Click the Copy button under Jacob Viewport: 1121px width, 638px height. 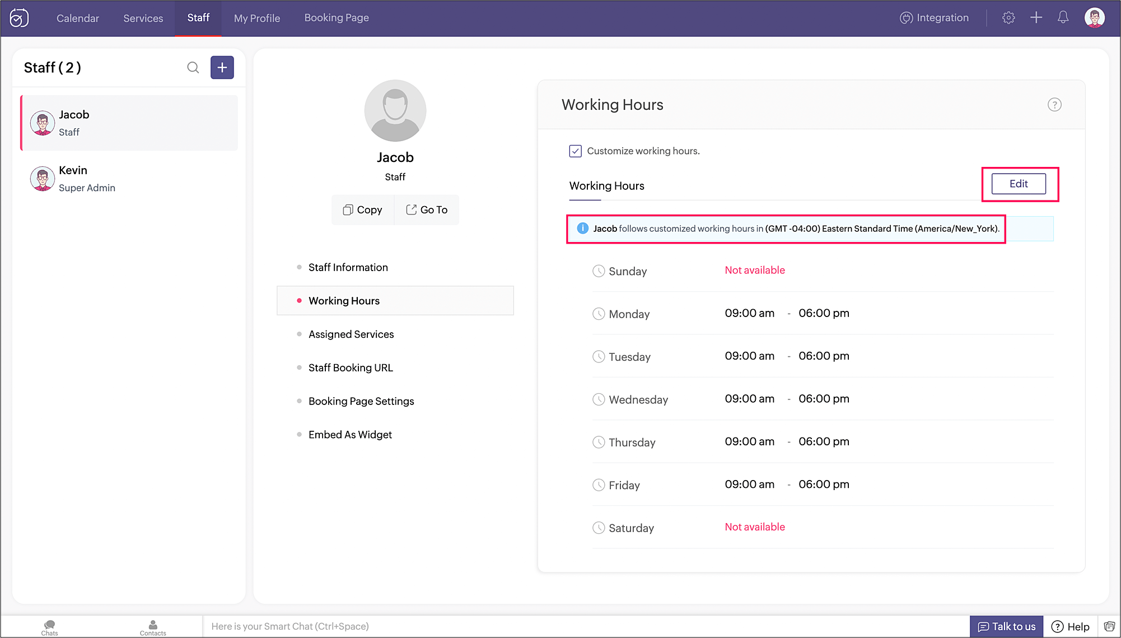pos(363,210)
